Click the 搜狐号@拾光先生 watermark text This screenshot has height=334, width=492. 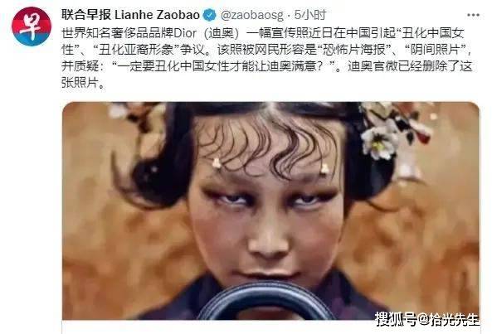point(427,319)
